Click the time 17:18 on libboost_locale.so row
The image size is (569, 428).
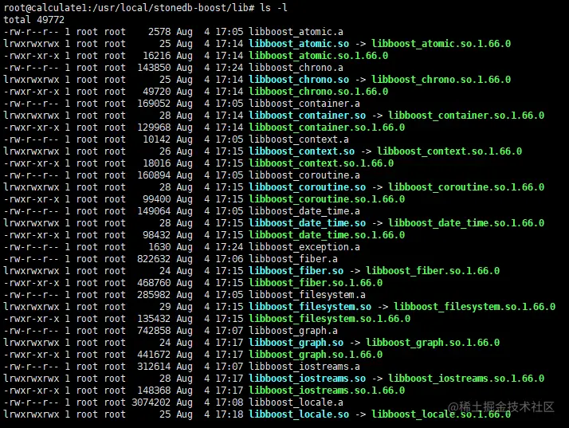pyautogui.click(x=230, y=415)
